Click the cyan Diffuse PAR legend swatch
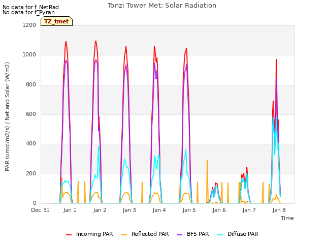 (x=220, y=235)
